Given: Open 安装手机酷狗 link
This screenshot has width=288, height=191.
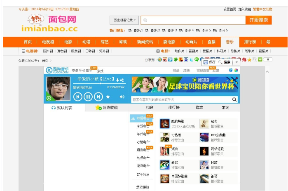Looking at the screenshot, I should [82, 71].
